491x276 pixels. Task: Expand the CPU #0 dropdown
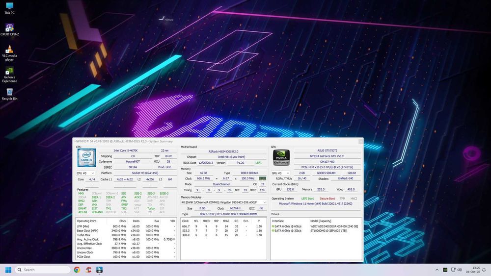[85, 173]
